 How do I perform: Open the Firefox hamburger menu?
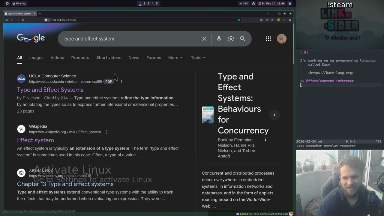tap(290, 20)
